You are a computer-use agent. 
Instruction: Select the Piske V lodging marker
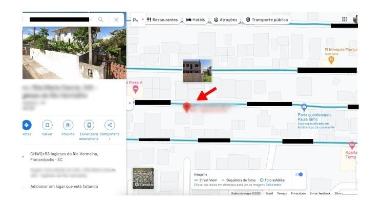136,89
